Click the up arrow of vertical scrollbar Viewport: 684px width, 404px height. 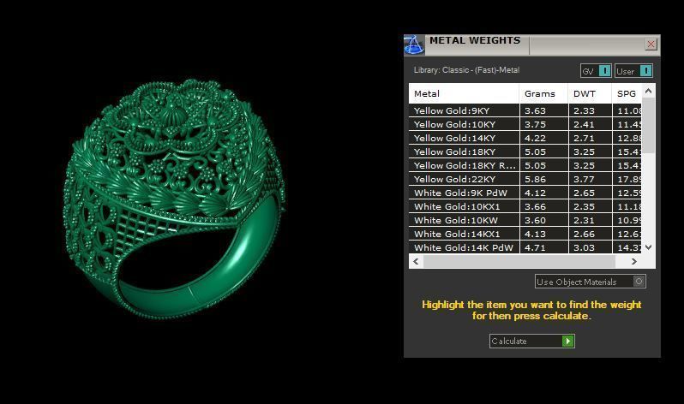pos(648,91)
